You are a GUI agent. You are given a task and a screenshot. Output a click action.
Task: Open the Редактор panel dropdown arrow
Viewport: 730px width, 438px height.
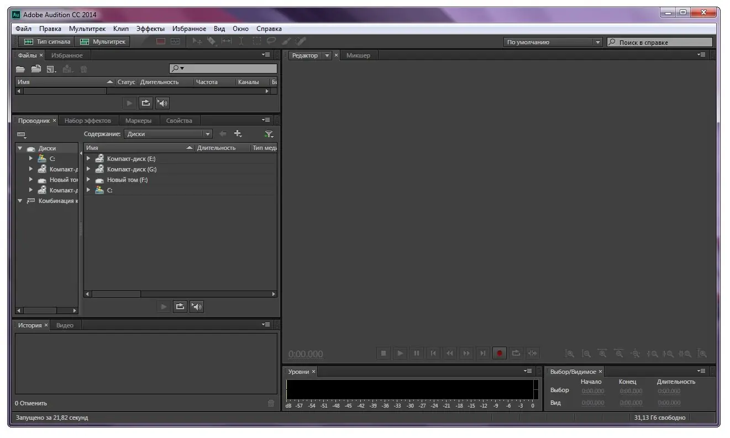tap(327, 55)
